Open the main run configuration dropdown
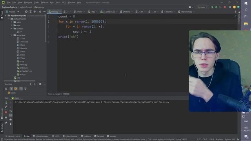 click(202, 7)
